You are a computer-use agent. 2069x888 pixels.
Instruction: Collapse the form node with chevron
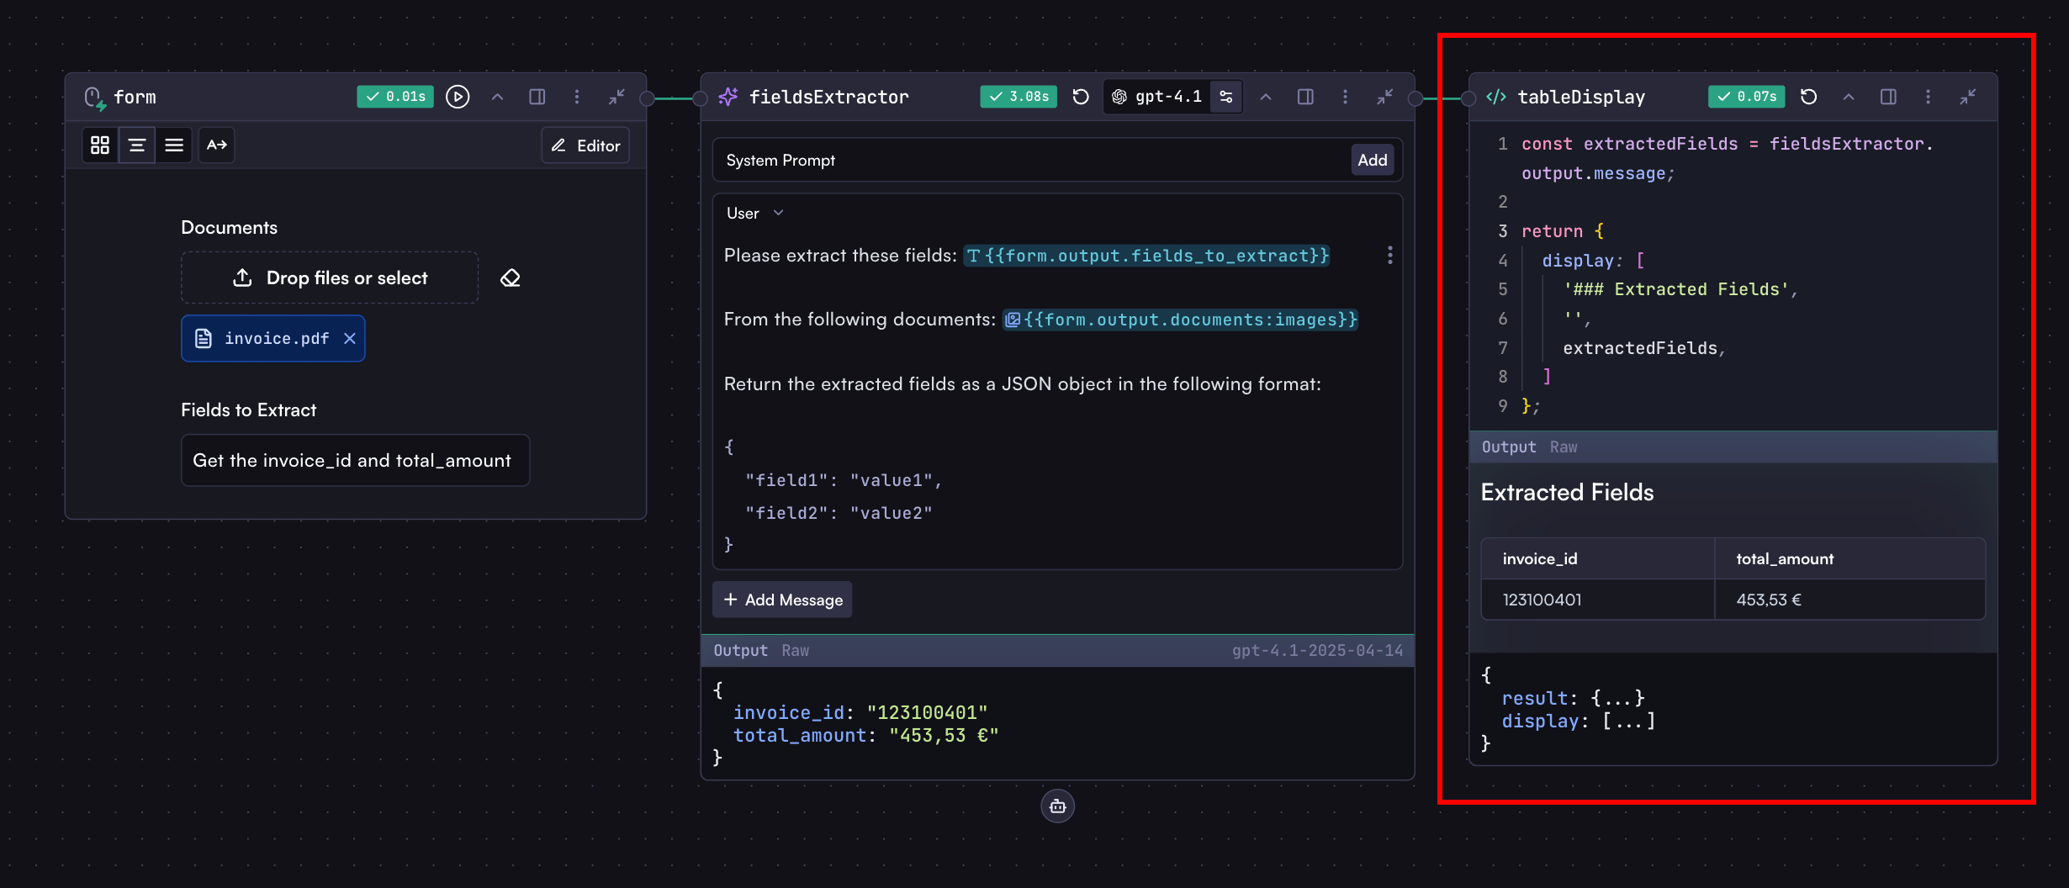point(498,97)
